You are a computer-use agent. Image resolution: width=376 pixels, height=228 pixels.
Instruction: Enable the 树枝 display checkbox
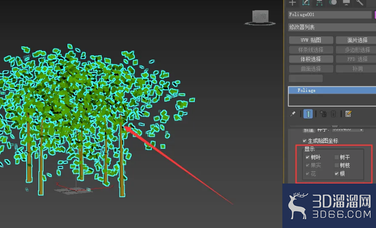(337, 165)
